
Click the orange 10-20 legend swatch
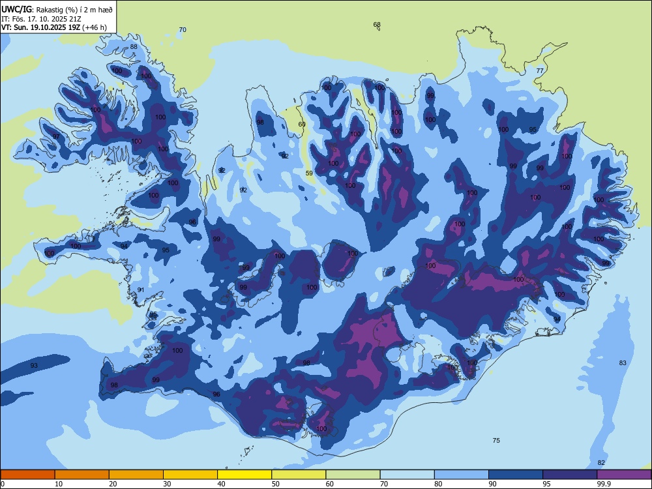82,475
